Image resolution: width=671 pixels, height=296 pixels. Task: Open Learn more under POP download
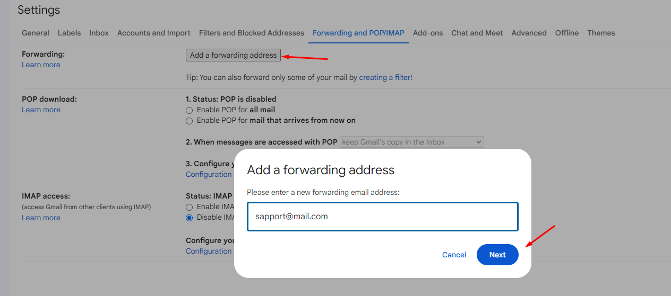click(x=41, y=110)
